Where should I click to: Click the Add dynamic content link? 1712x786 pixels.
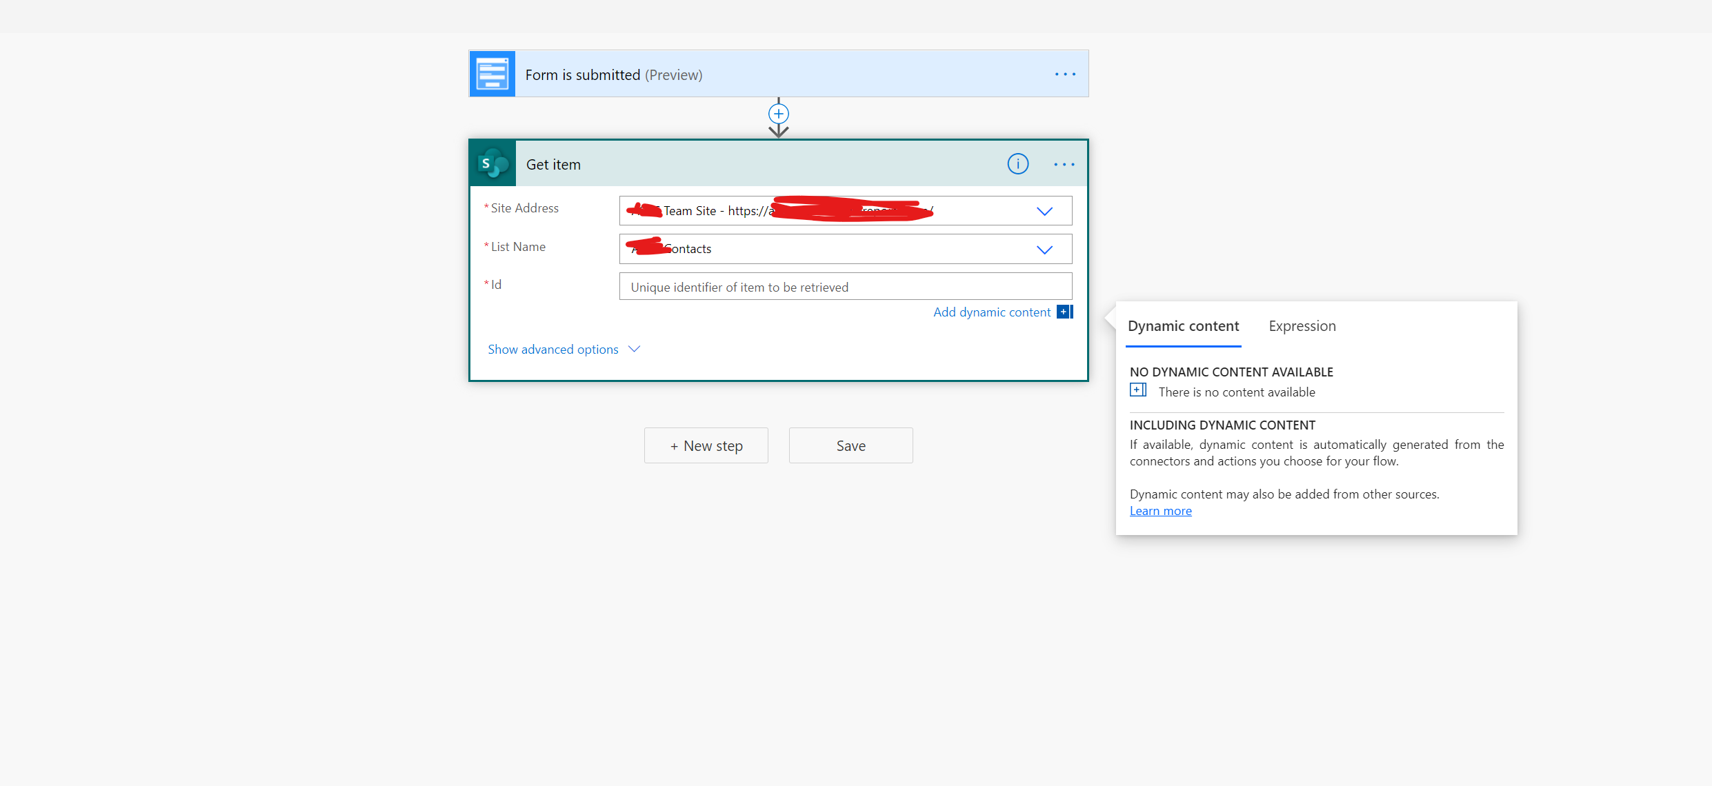click(991, 312)
